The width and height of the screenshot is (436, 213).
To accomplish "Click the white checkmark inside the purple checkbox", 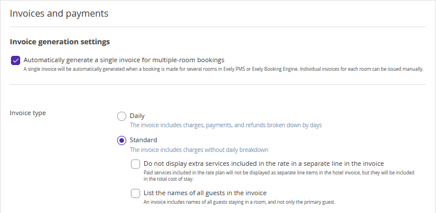I will click(x=16, y=60).
